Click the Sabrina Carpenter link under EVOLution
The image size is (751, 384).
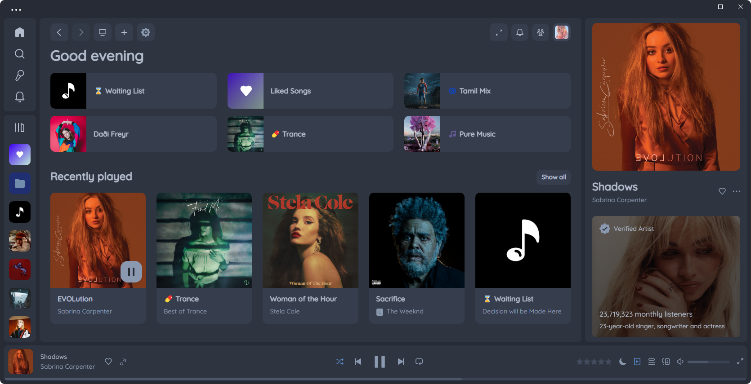click(x=85, y=311)
